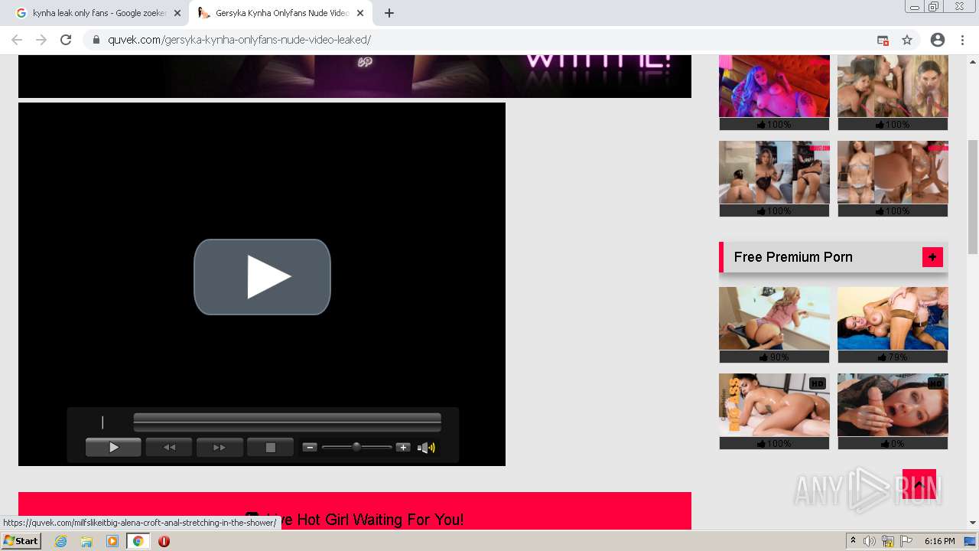Click the red scroll-to-top arrow button

pyautogui.click(x=919, y=484)
